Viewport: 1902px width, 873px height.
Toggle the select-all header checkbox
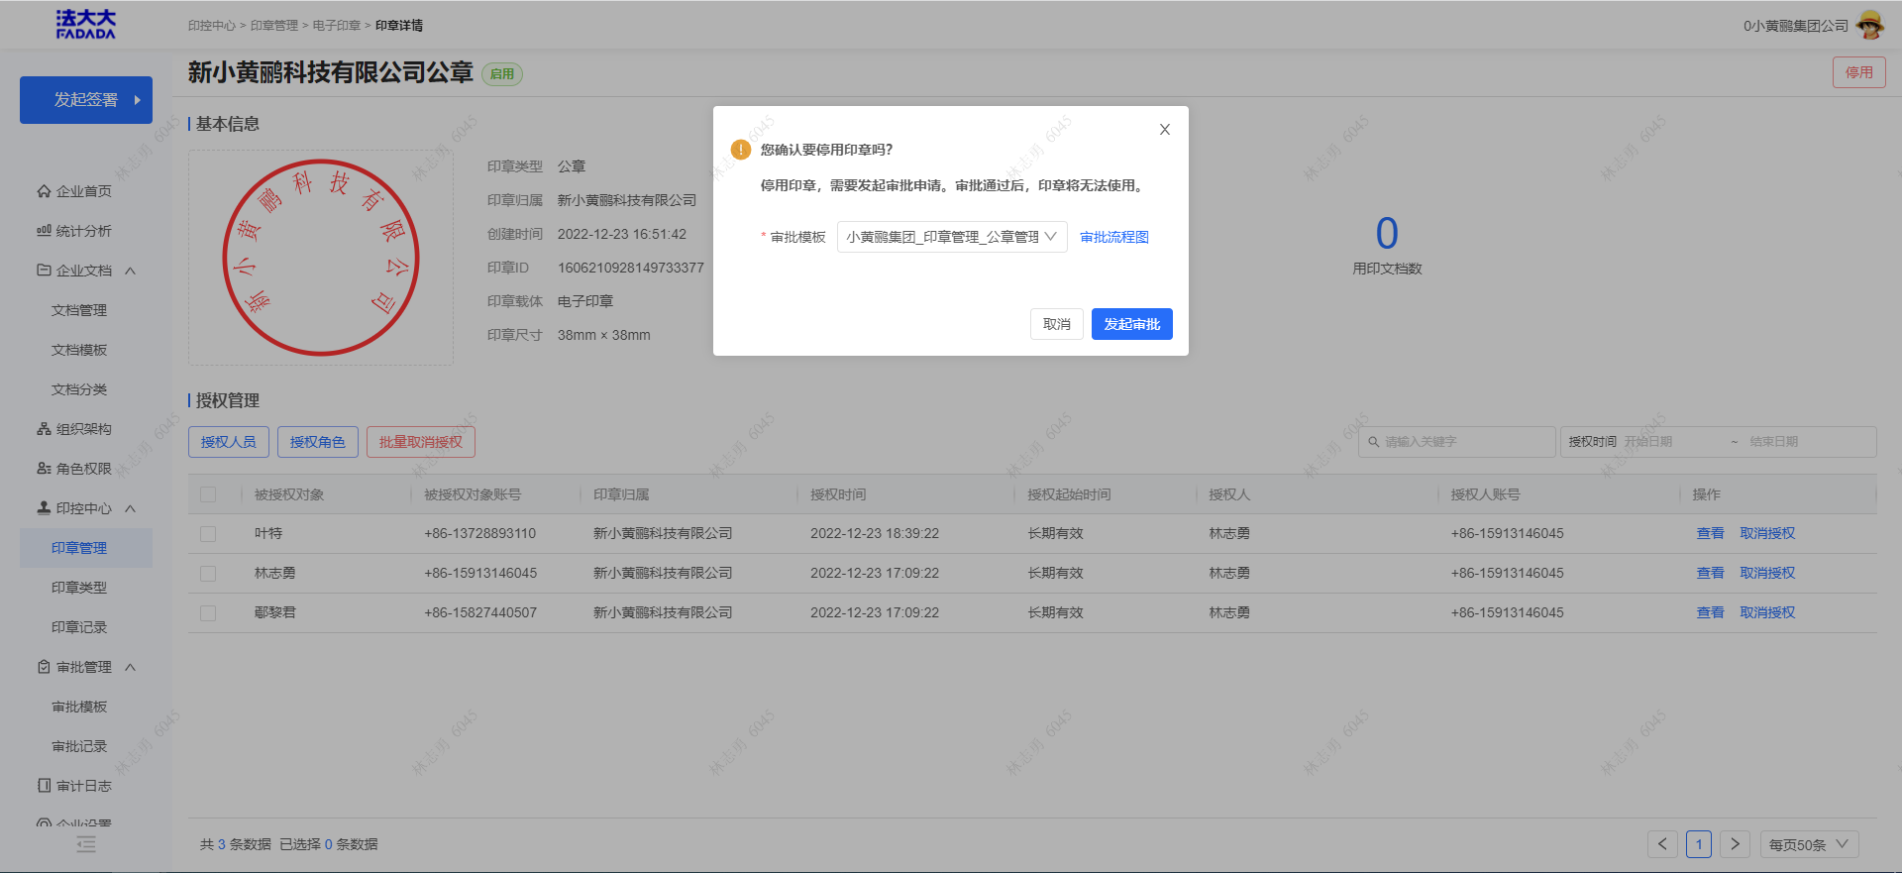[x=208, y=494]
